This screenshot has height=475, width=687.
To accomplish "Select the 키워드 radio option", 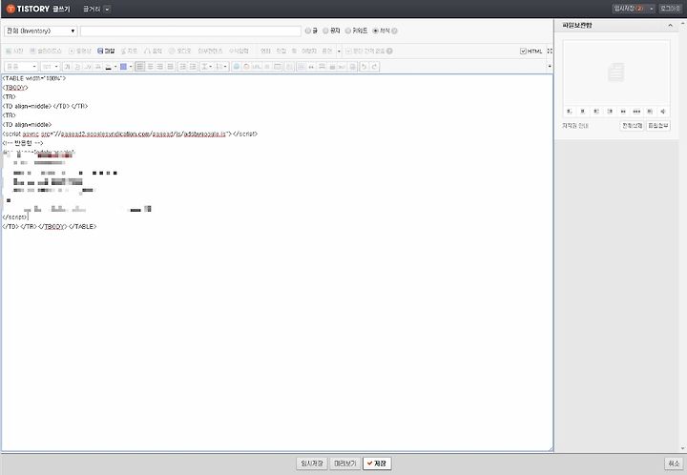I will (x=348, y=31).
